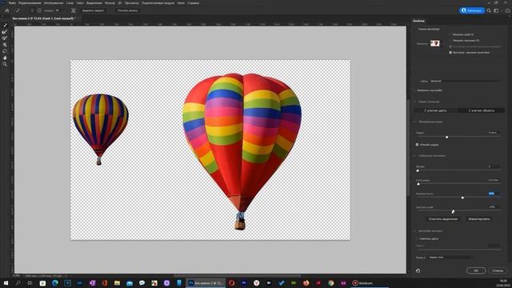Select the Lasso tool
This screenshot has height=288, width=512.
pyautogui.click(x=5, y=51)
